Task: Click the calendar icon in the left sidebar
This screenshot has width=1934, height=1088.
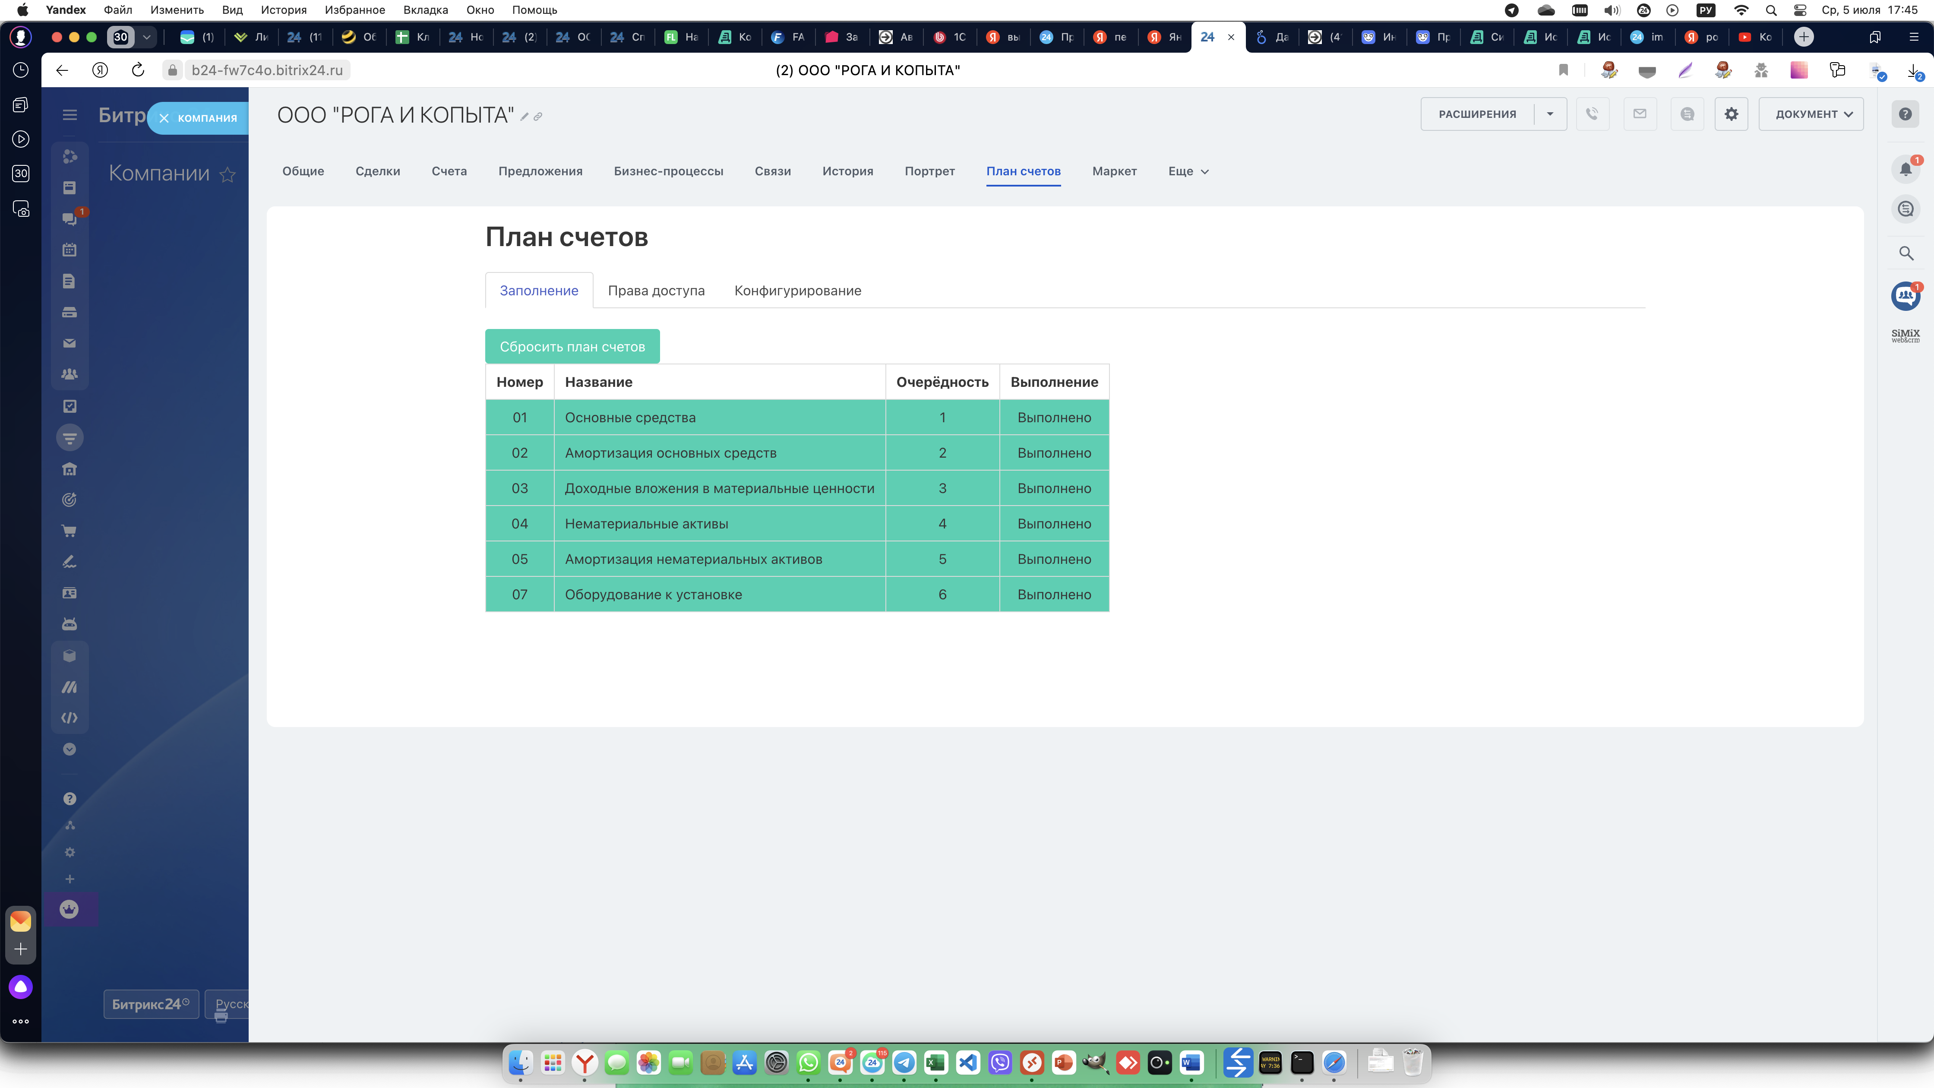Action: click(69, 250)
